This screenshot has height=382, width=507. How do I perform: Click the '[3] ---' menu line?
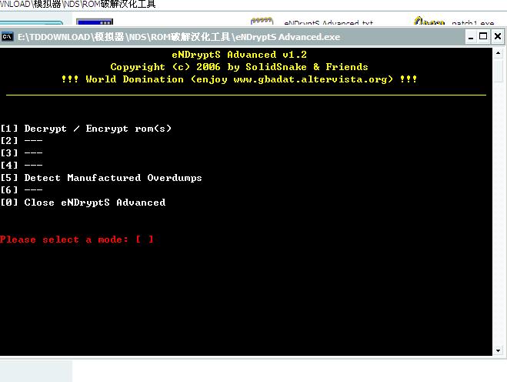[x=22, y=153]
